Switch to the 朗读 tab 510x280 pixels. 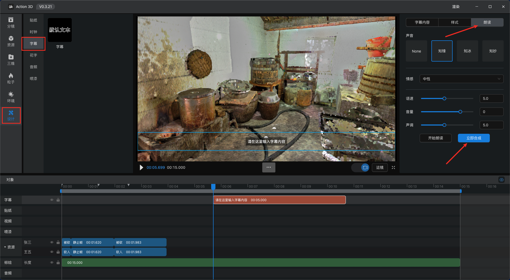(487, 22)
